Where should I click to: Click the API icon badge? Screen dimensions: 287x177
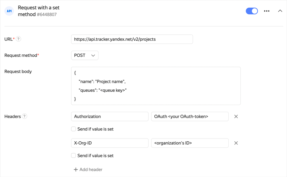[9, 11]
